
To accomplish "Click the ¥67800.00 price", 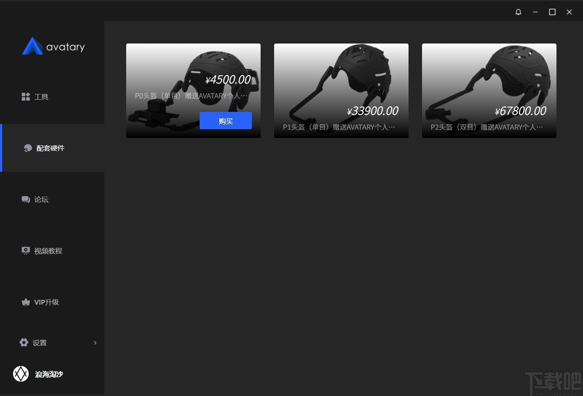I will pyautogui.click(x=521, y=111).
